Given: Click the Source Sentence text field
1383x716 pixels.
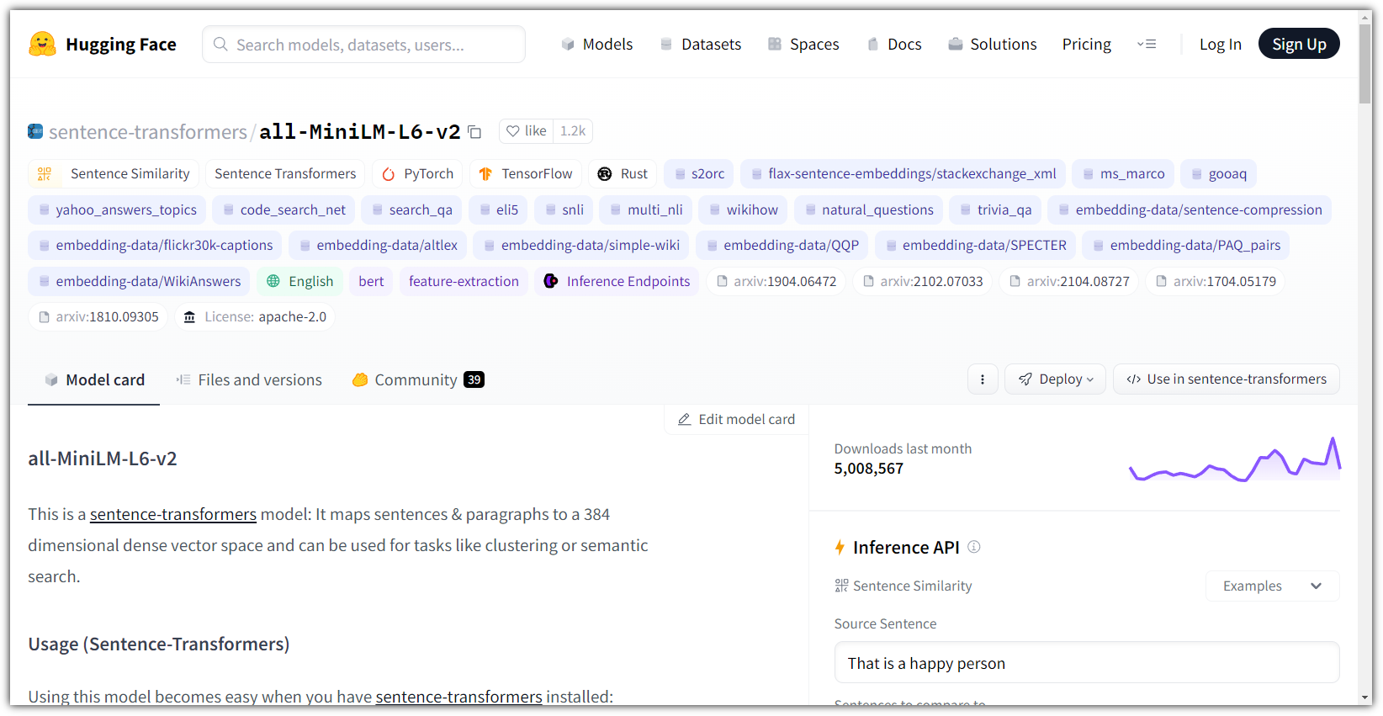Looking at the screenshot, I should pos(1087,663).
